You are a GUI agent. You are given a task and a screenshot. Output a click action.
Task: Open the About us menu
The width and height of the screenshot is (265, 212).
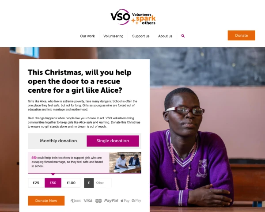pyautogui.click(x=165, y=36)
